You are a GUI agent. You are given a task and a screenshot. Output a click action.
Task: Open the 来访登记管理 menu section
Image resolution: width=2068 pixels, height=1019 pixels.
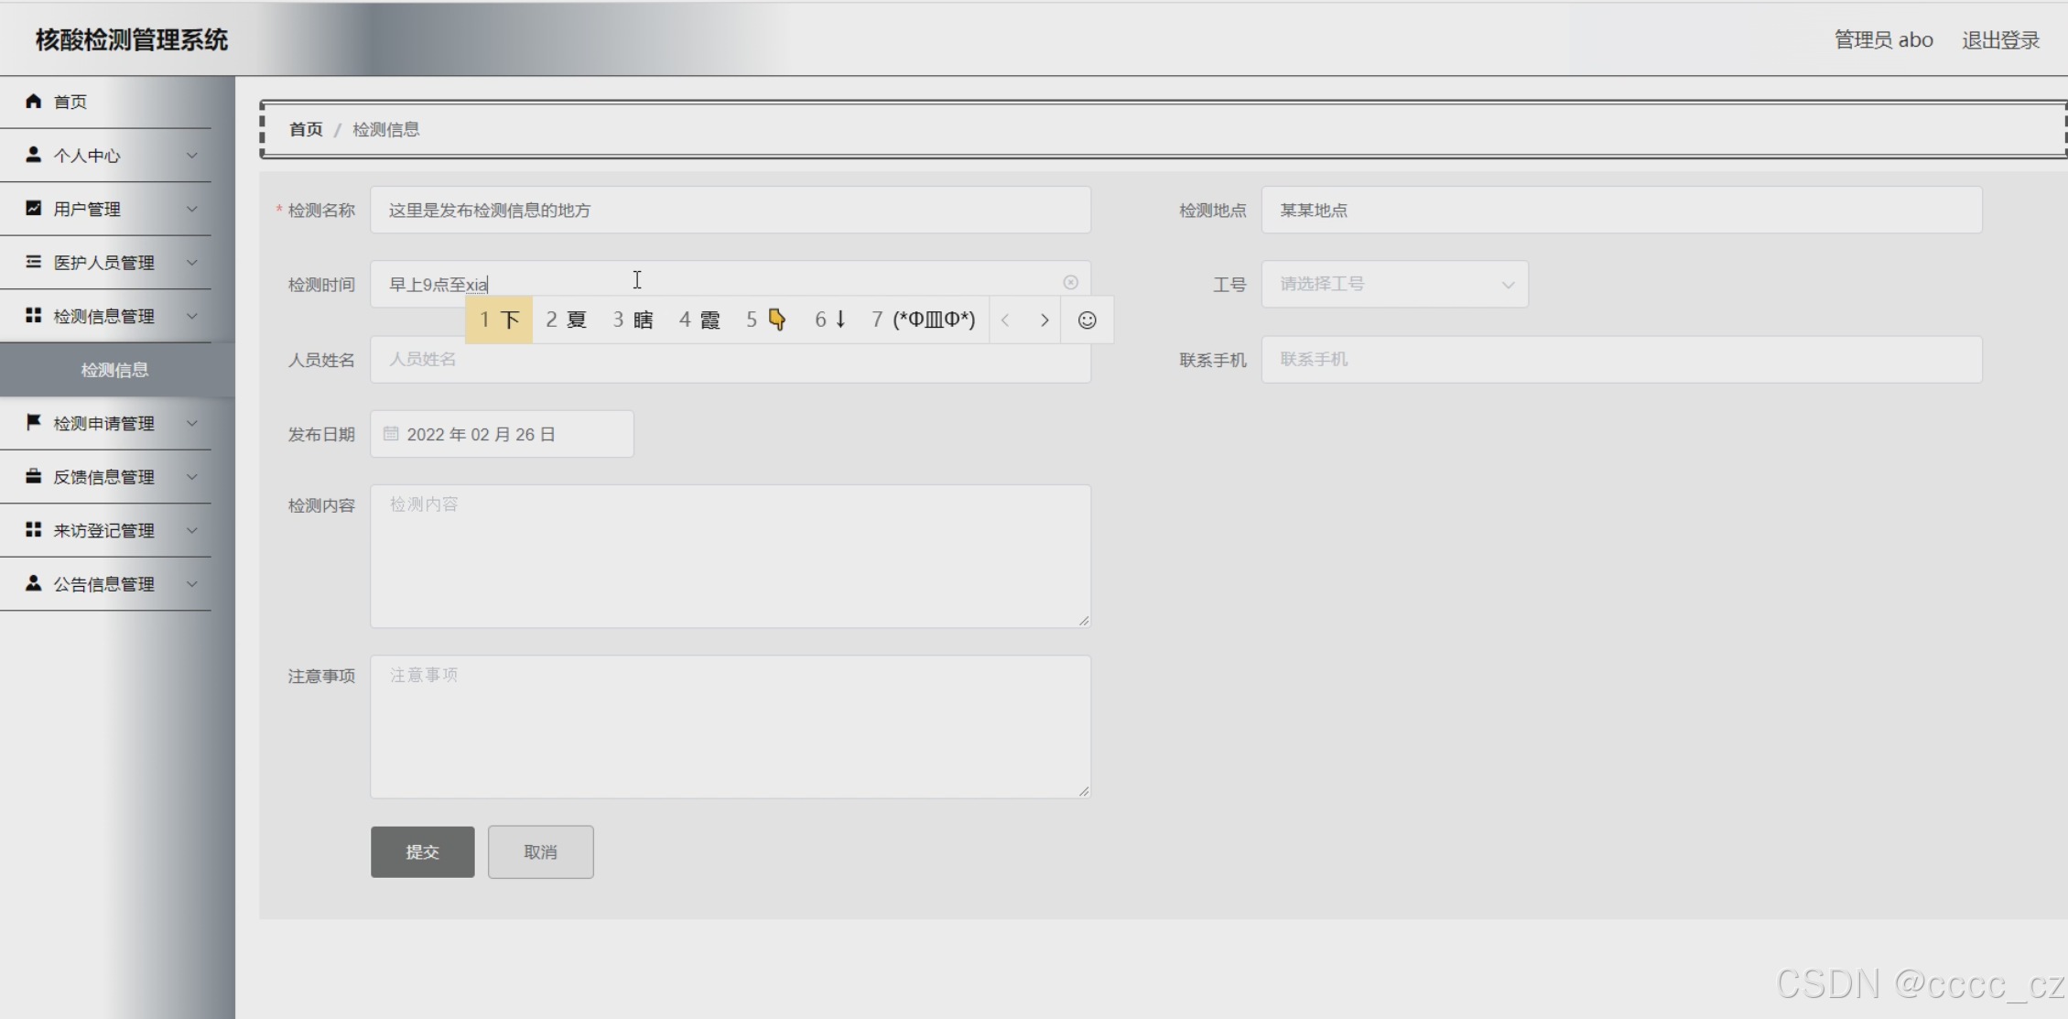coord(105,531)
